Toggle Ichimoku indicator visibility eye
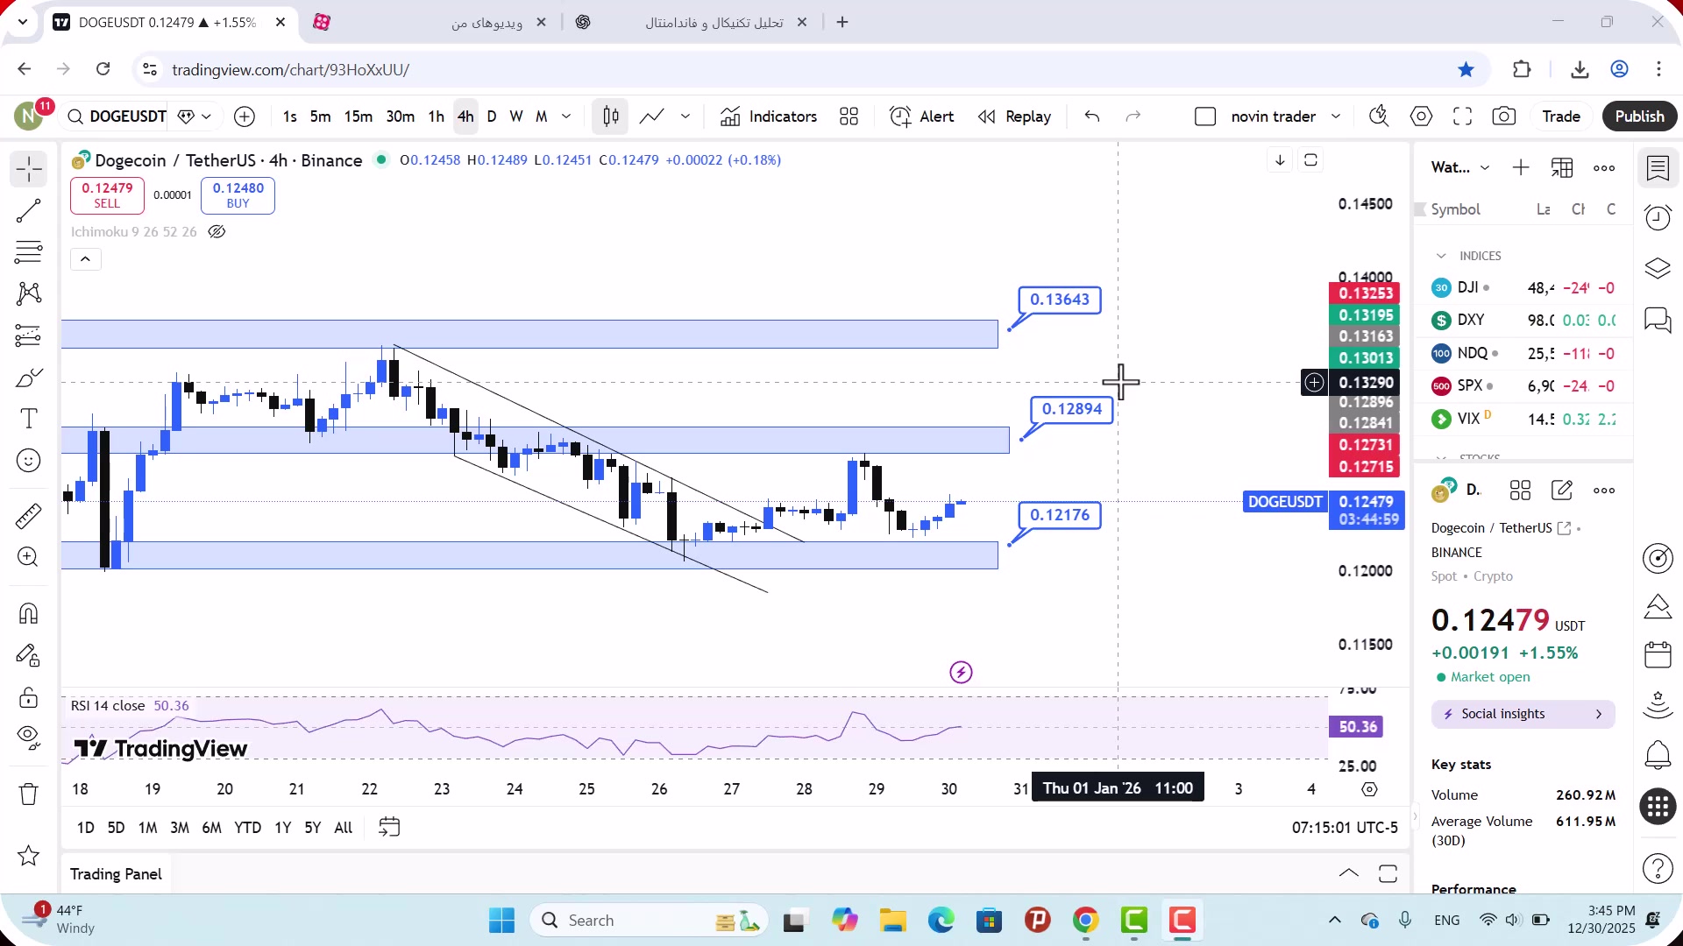Screen dimensions: 1683x946 point(217,232)
